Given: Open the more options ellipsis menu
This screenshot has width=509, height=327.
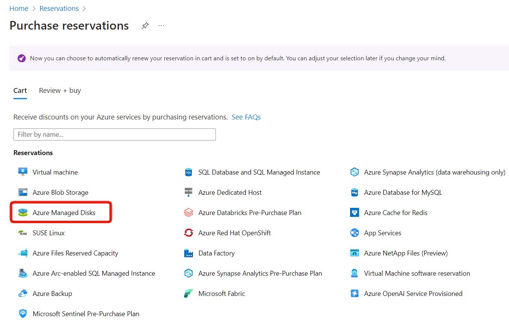Looking at the screenshot, I should 161,25.
